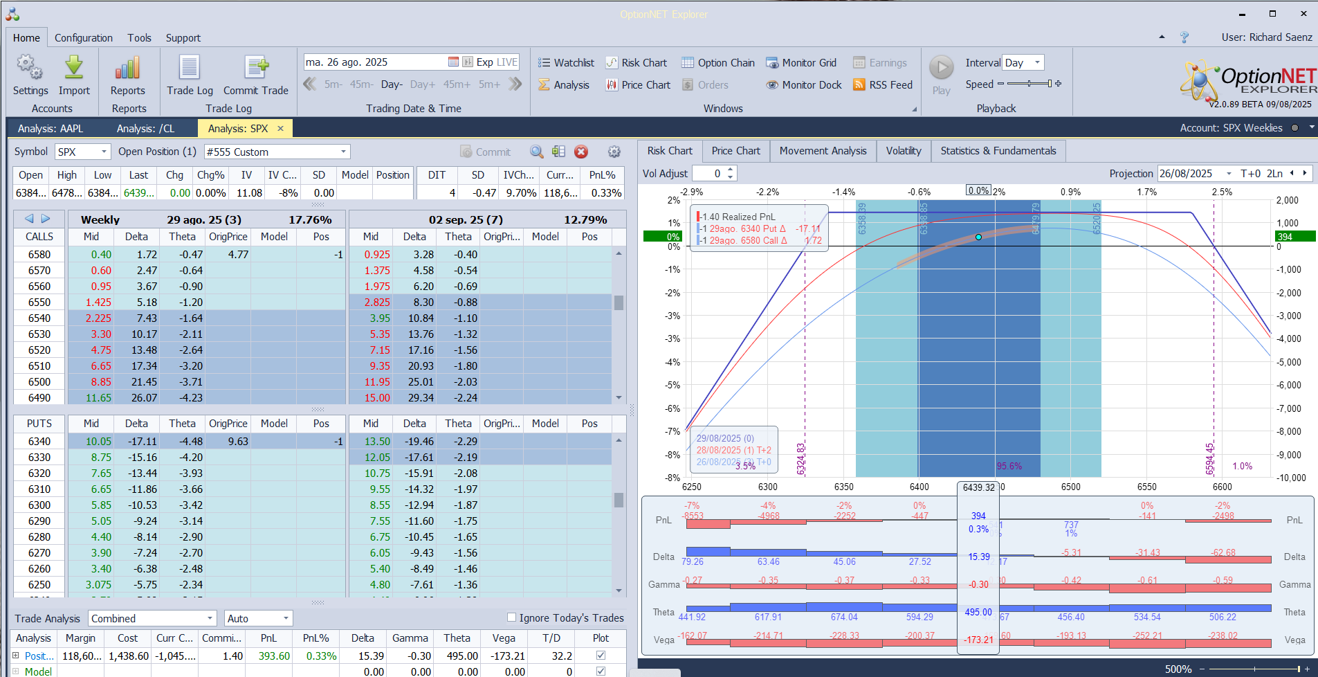Enable Ignore Today's Trades checkbox
Screen dimensions: 1318x677
click(x=512, y=617)
